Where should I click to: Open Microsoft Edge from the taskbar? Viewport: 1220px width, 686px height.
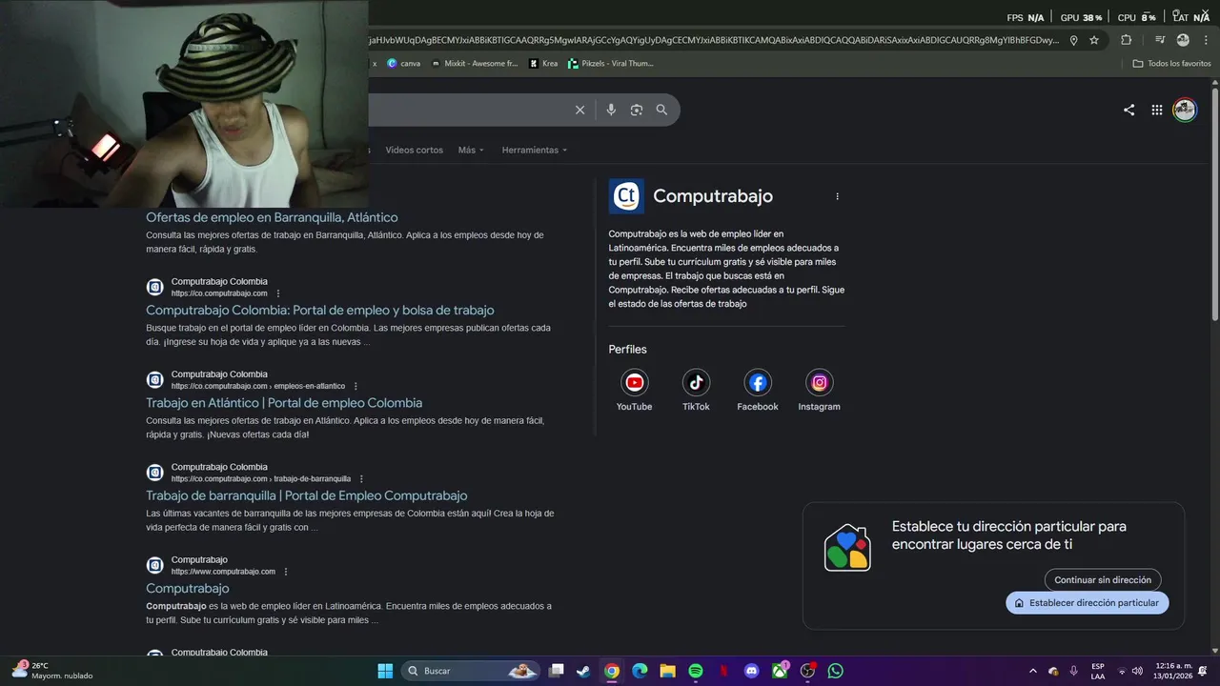coord(640,671)
